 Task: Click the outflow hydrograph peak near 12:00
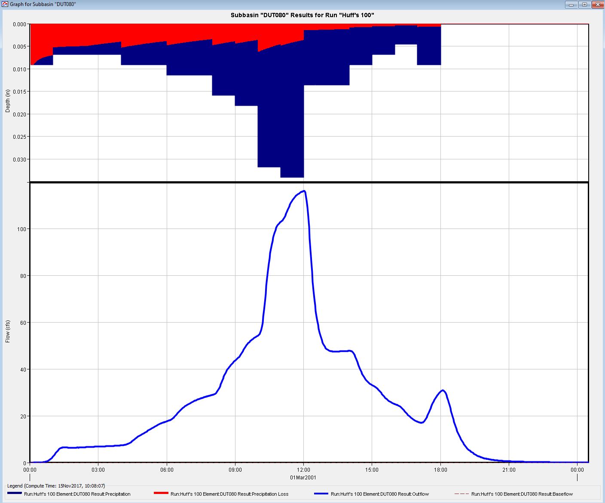point(304,191)
